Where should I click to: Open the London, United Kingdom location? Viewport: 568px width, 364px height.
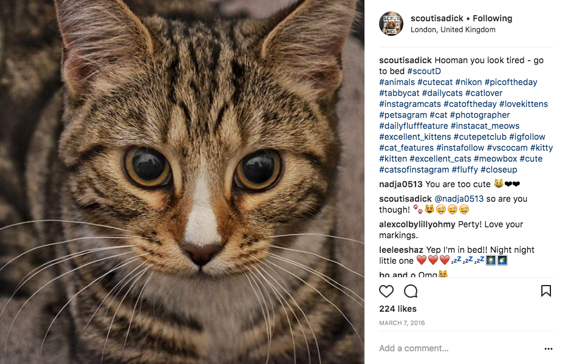coord(453,30)
